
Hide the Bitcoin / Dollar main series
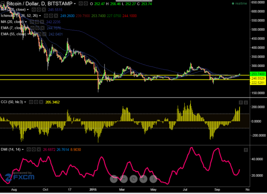[x=81, y=3]
